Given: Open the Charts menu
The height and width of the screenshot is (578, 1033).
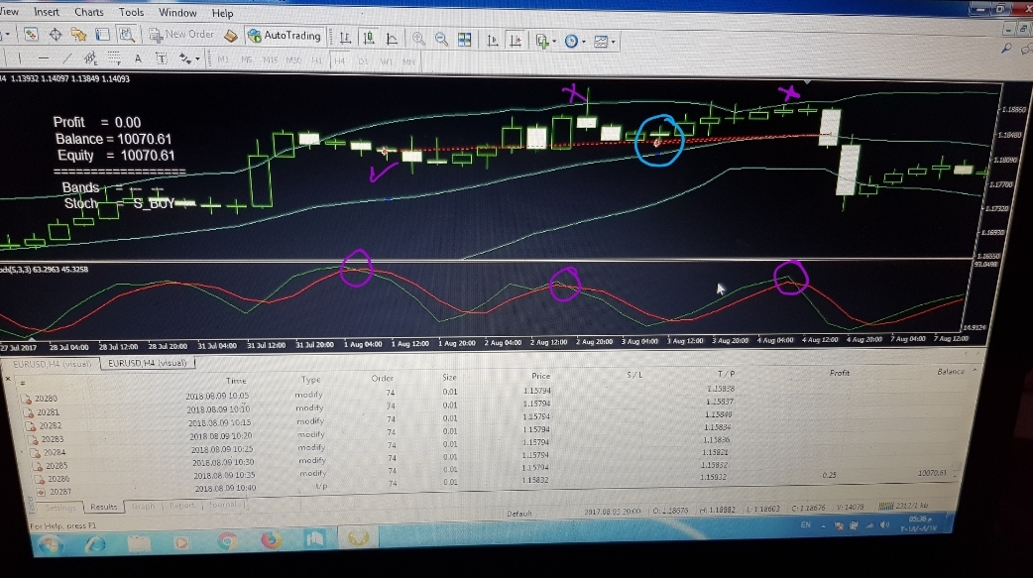Looking at the screenshot, I should tap(88, 12).
